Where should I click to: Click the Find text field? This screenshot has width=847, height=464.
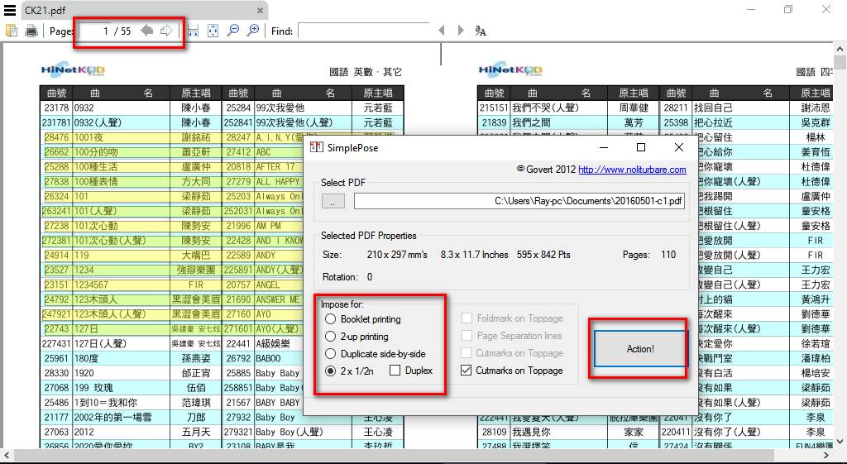click(x=364, y=31)
